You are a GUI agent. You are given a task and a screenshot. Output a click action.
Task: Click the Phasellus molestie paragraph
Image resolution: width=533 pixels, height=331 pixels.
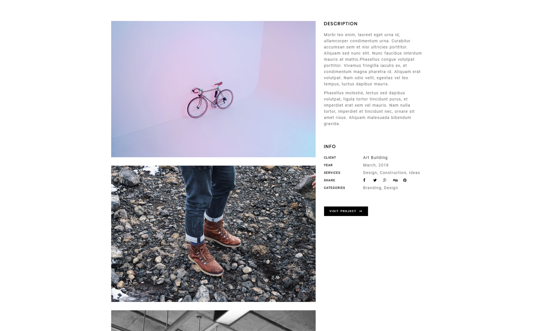pos(369,108)
